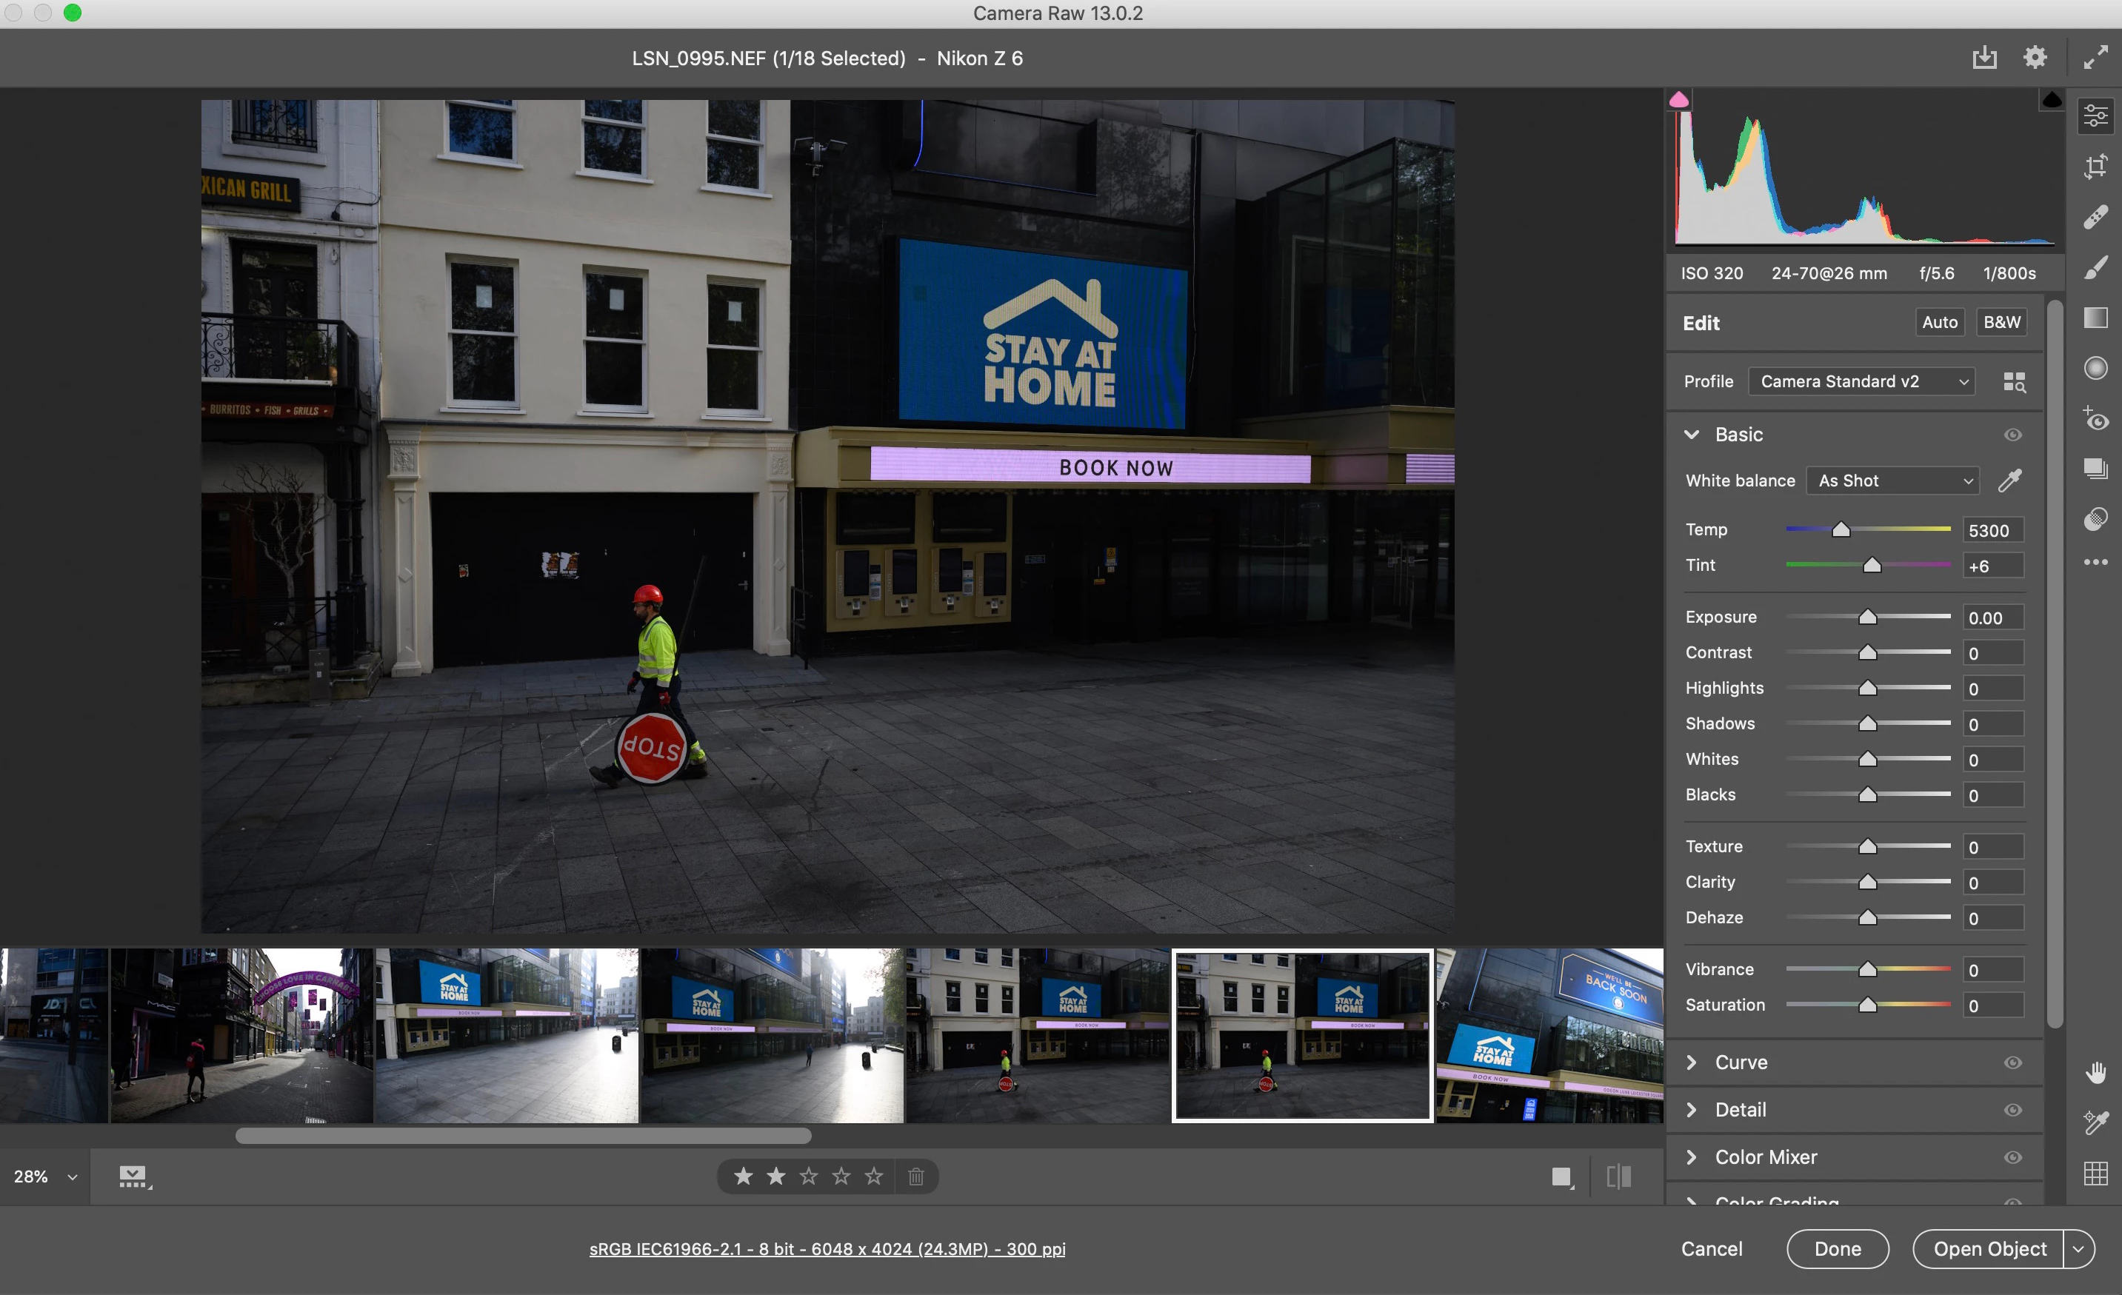Open White balance As Shot dropdown

pos(1893,481)
